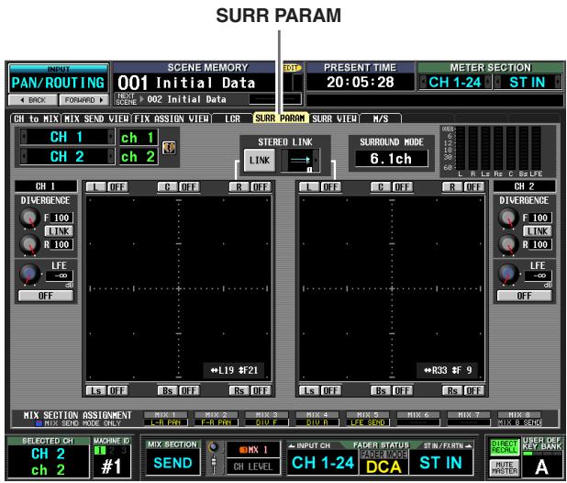Select the CH 1 R speaker button
The width and height of the screenshot is (567, 483).
pos(239,187)
